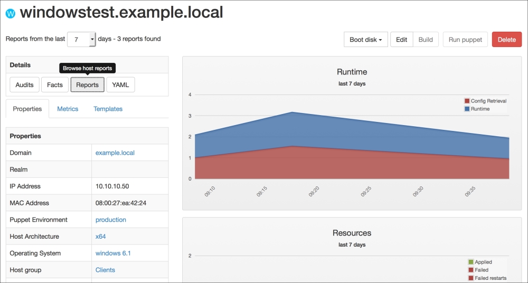Open host Facts
The height and width of the screenshot is (283, 528).
[55, 85]
